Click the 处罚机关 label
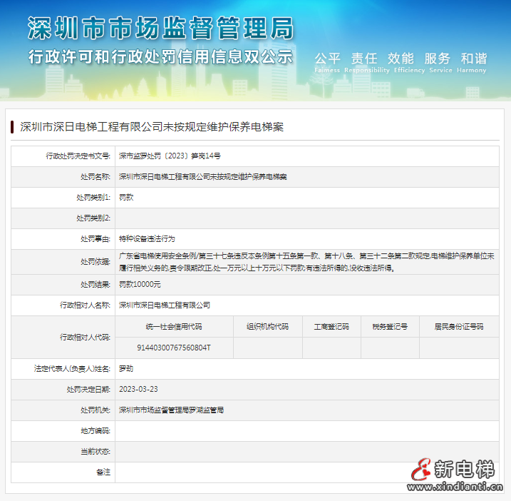 click(x=96, y=410)
